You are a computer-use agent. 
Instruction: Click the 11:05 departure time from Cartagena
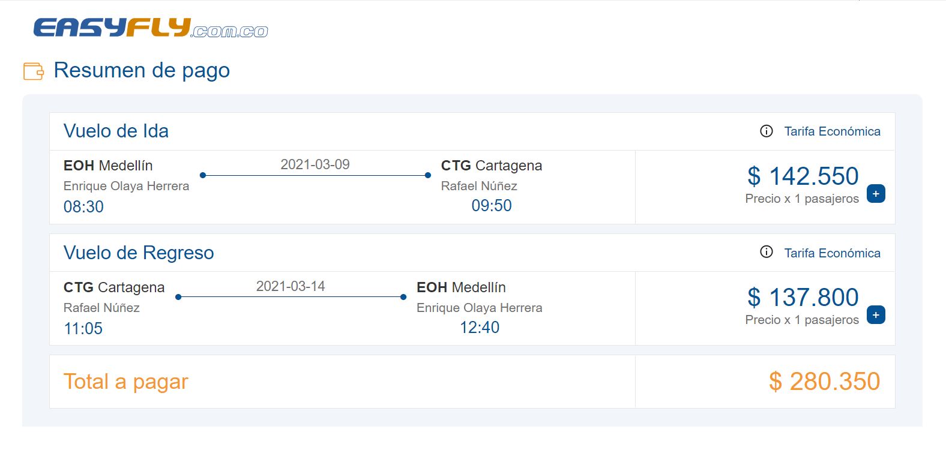83,328
